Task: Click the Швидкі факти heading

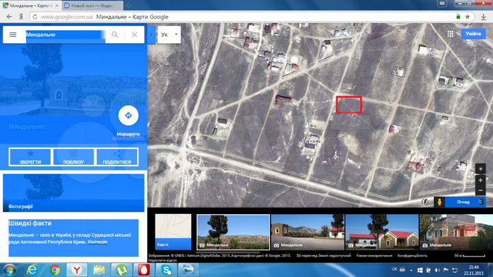Action: coord(30,223)
